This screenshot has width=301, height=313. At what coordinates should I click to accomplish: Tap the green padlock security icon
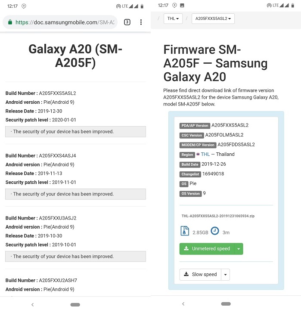pos(10,22)
